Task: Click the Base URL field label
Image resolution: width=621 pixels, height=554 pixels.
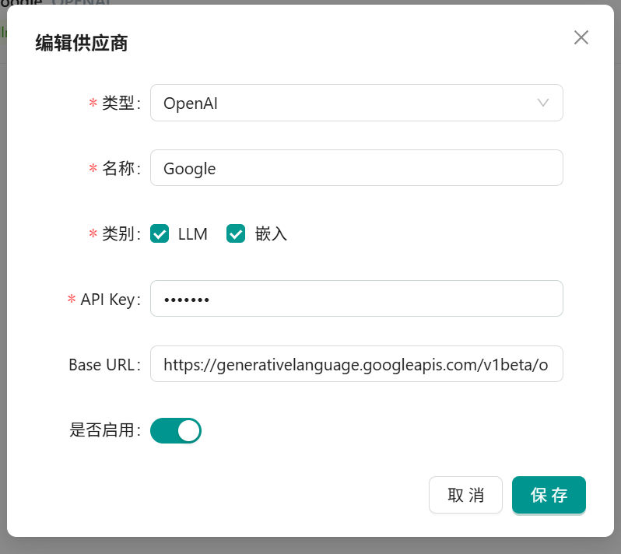Action: coord(103,364)
